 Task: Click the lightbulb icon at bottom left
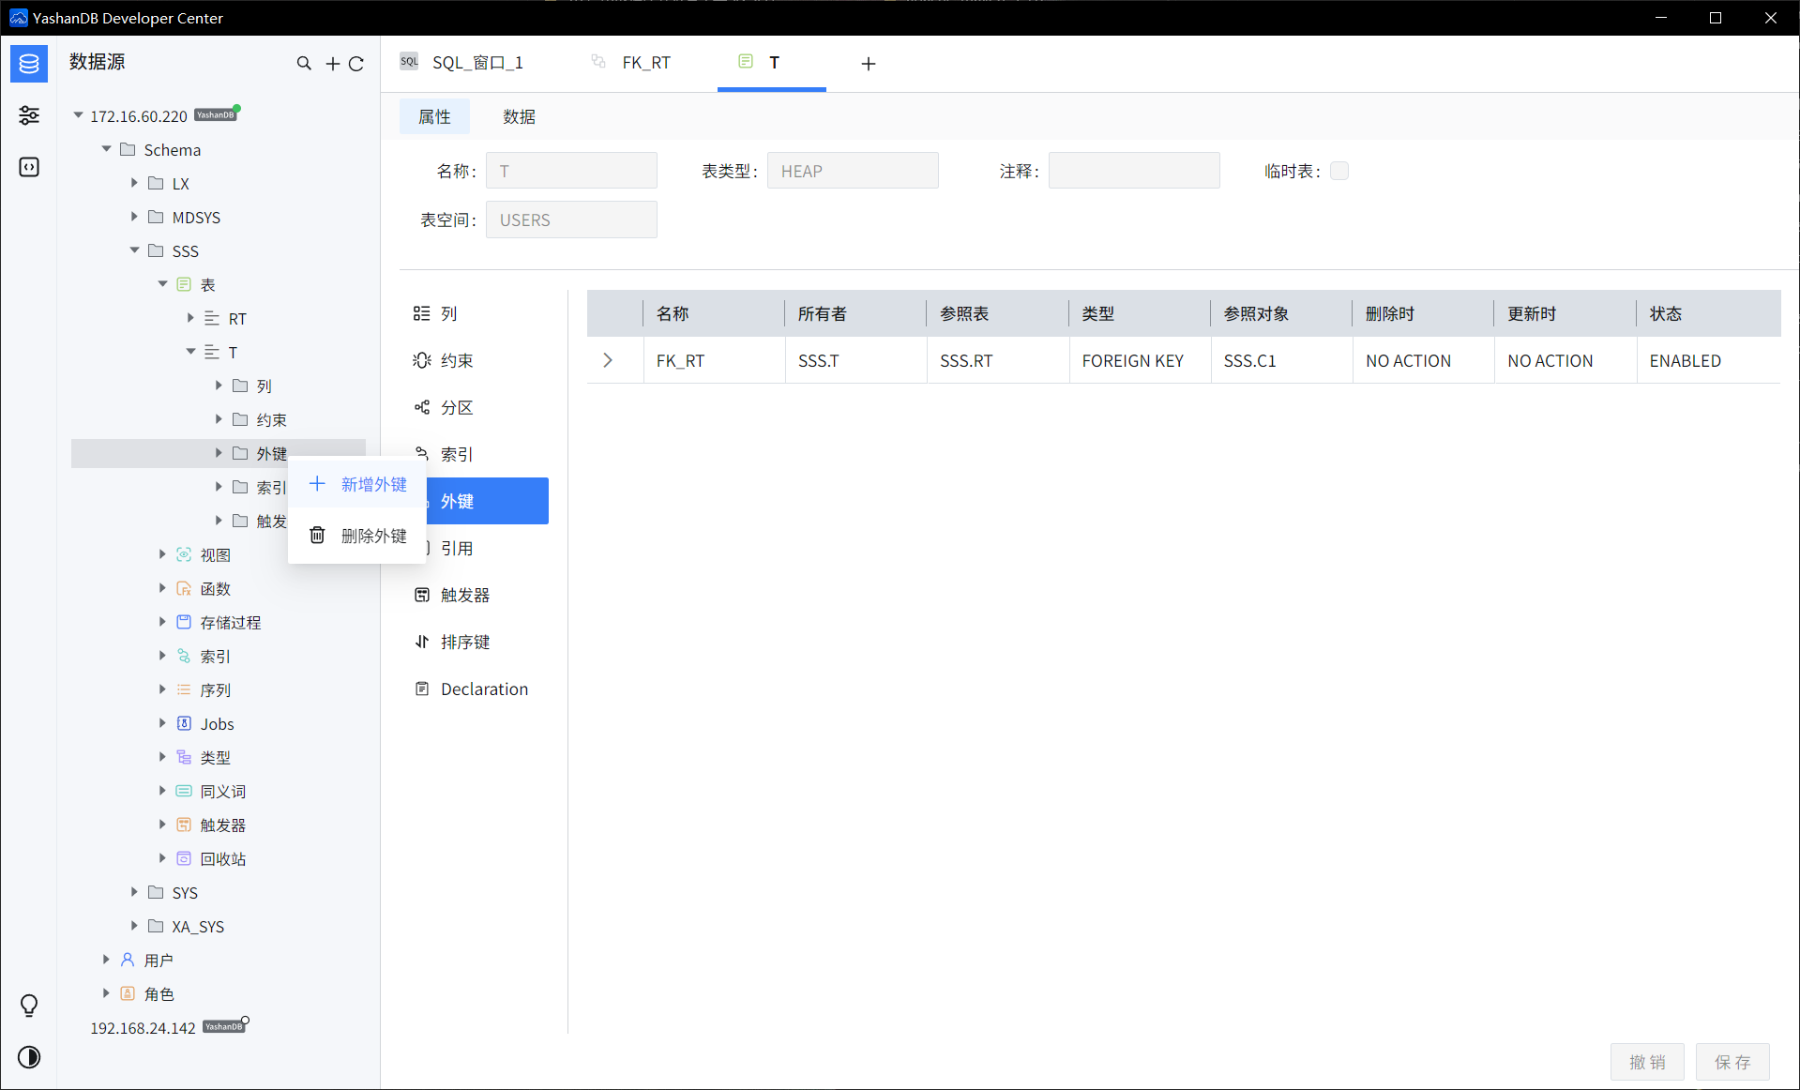(x=29, y=1006)
